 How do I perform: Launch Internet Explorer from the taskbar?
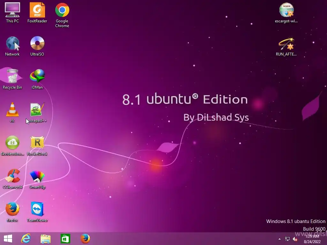[x=26, y=239]
